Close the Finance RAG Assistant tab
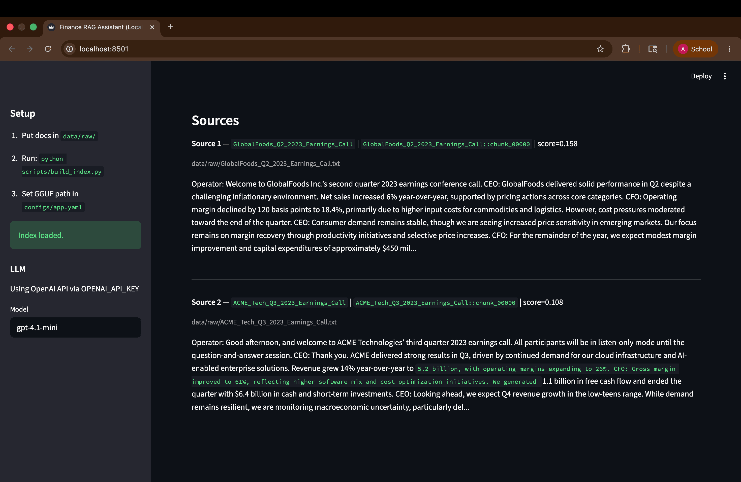Viewport: 741px width, 482px height. [152, 27]
